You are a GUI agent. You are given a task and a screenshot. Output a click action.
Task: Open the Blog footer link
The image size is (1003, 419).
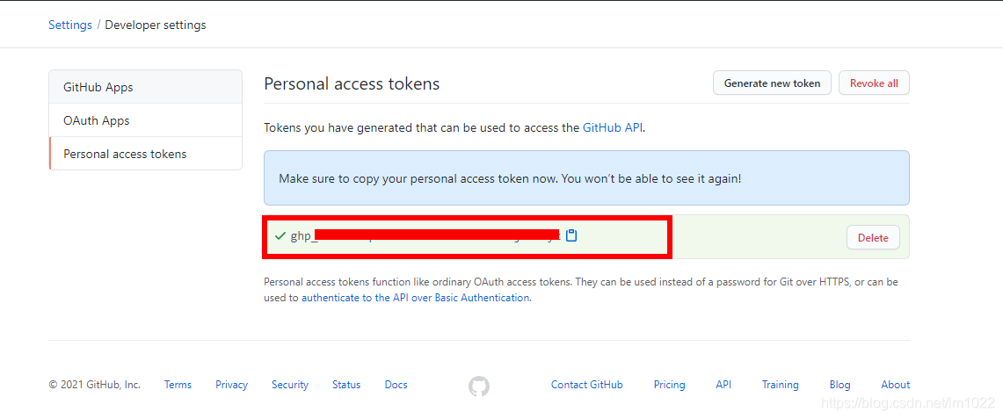pos(839,385)
